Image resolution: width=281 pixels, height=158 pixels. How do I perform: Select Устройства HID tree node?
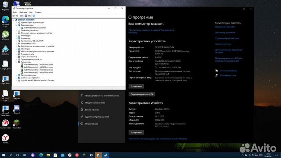[37, 80]
